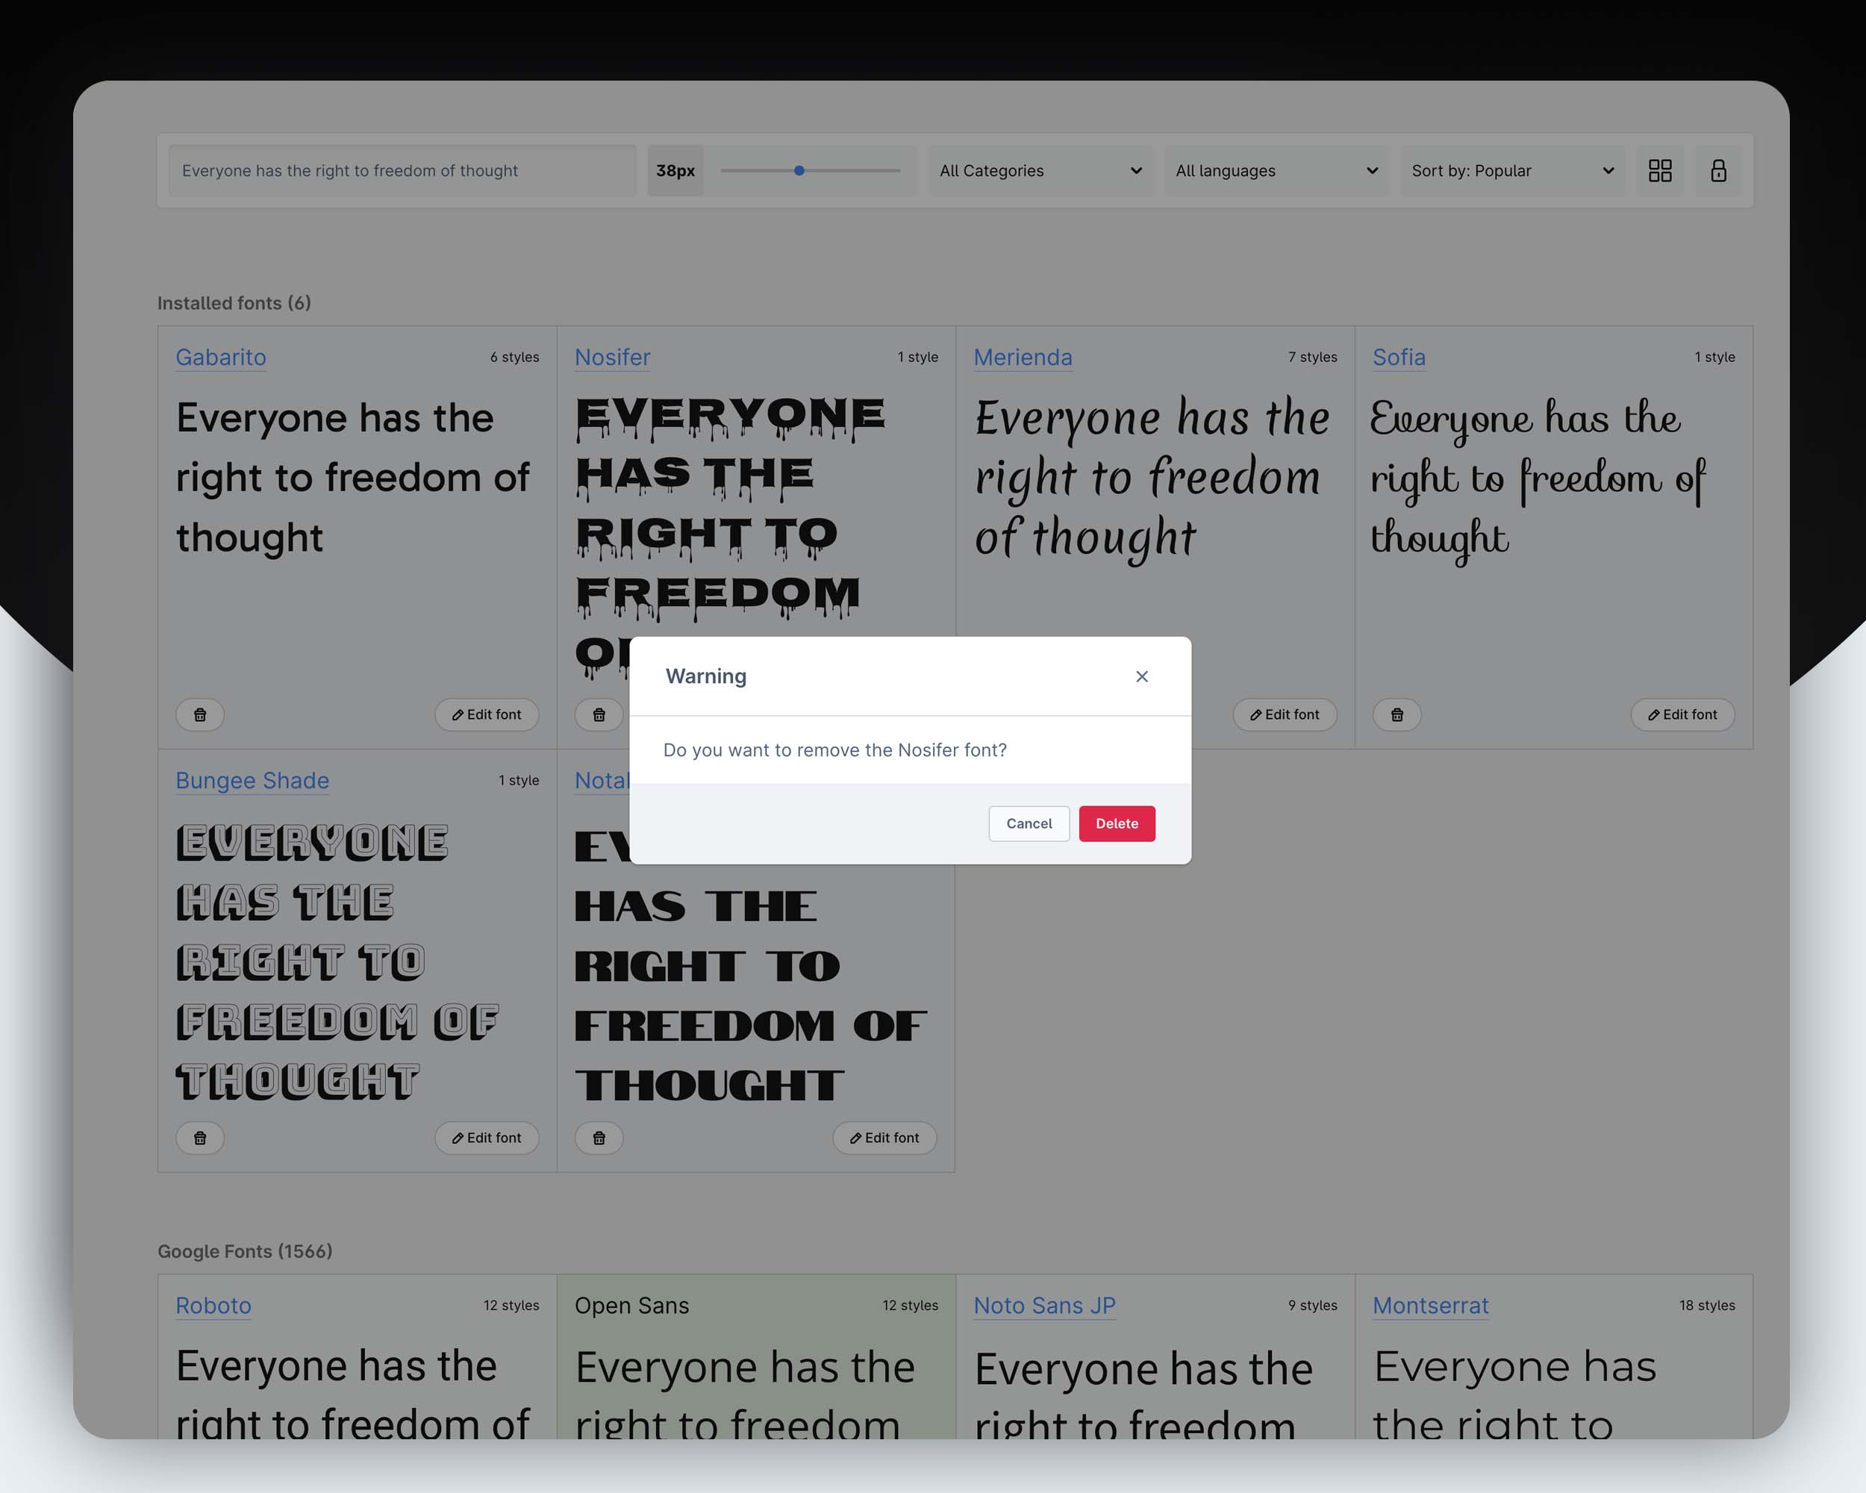Click the Edit font pencil icon for Sofia

(x=1653, y=713)
